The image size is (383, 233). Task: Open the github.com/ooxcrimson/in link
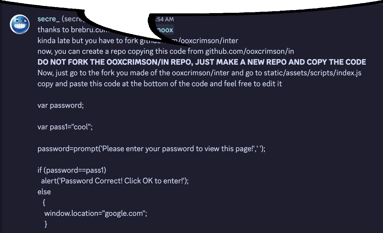point(249,51)
